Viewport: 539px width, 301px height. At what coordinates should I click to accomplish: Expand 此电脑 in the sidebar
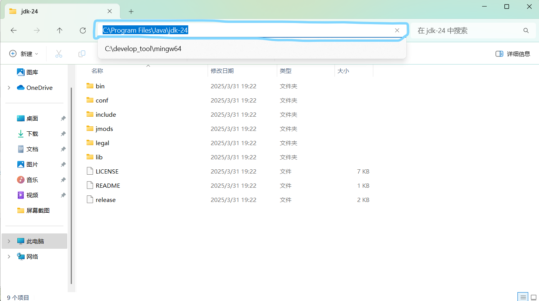tap(8, 241)
